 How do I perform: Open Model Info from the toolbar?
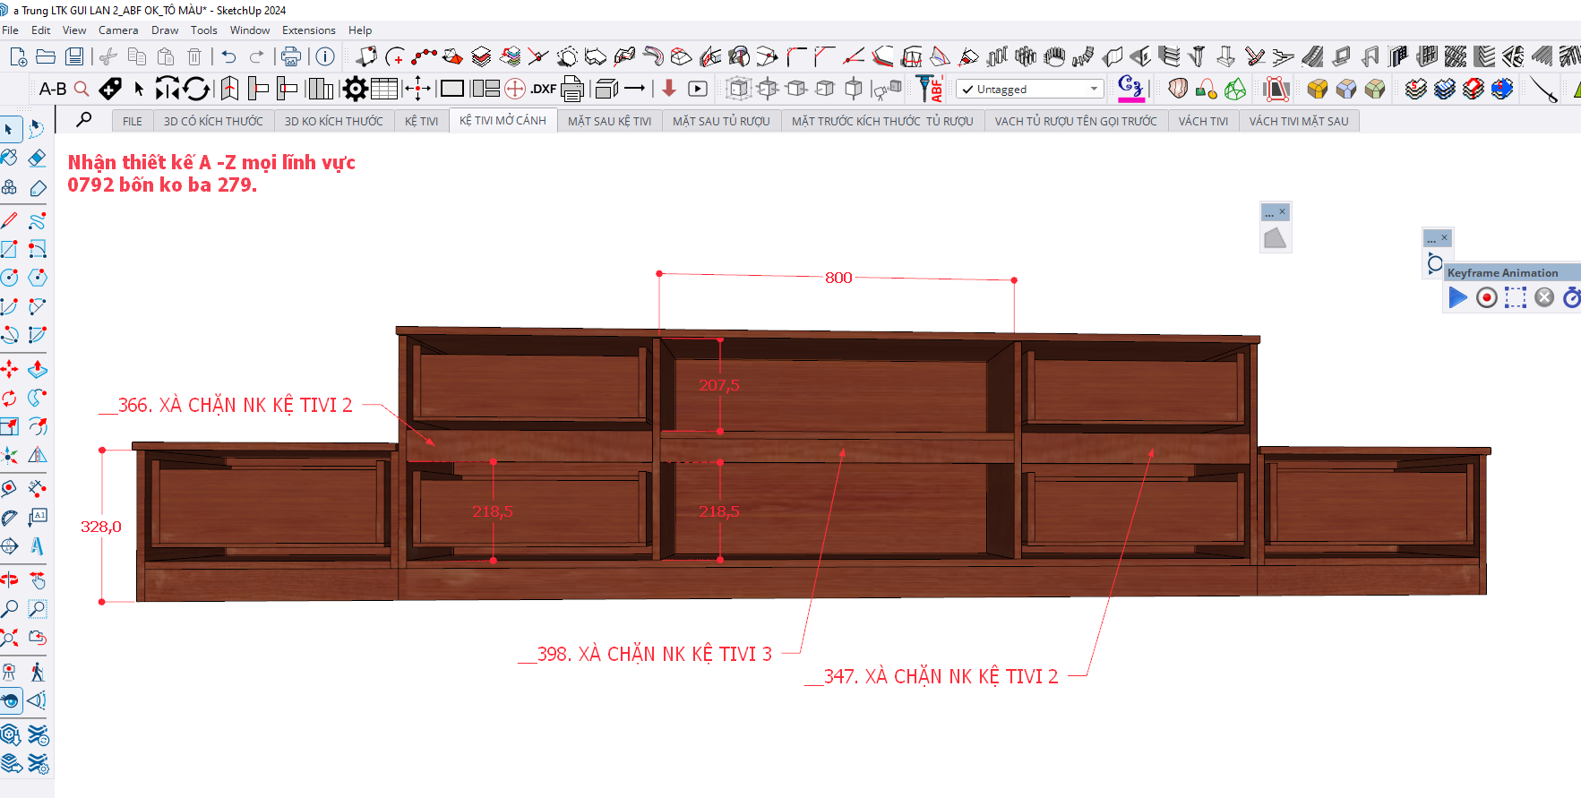[x=325, y=57]
